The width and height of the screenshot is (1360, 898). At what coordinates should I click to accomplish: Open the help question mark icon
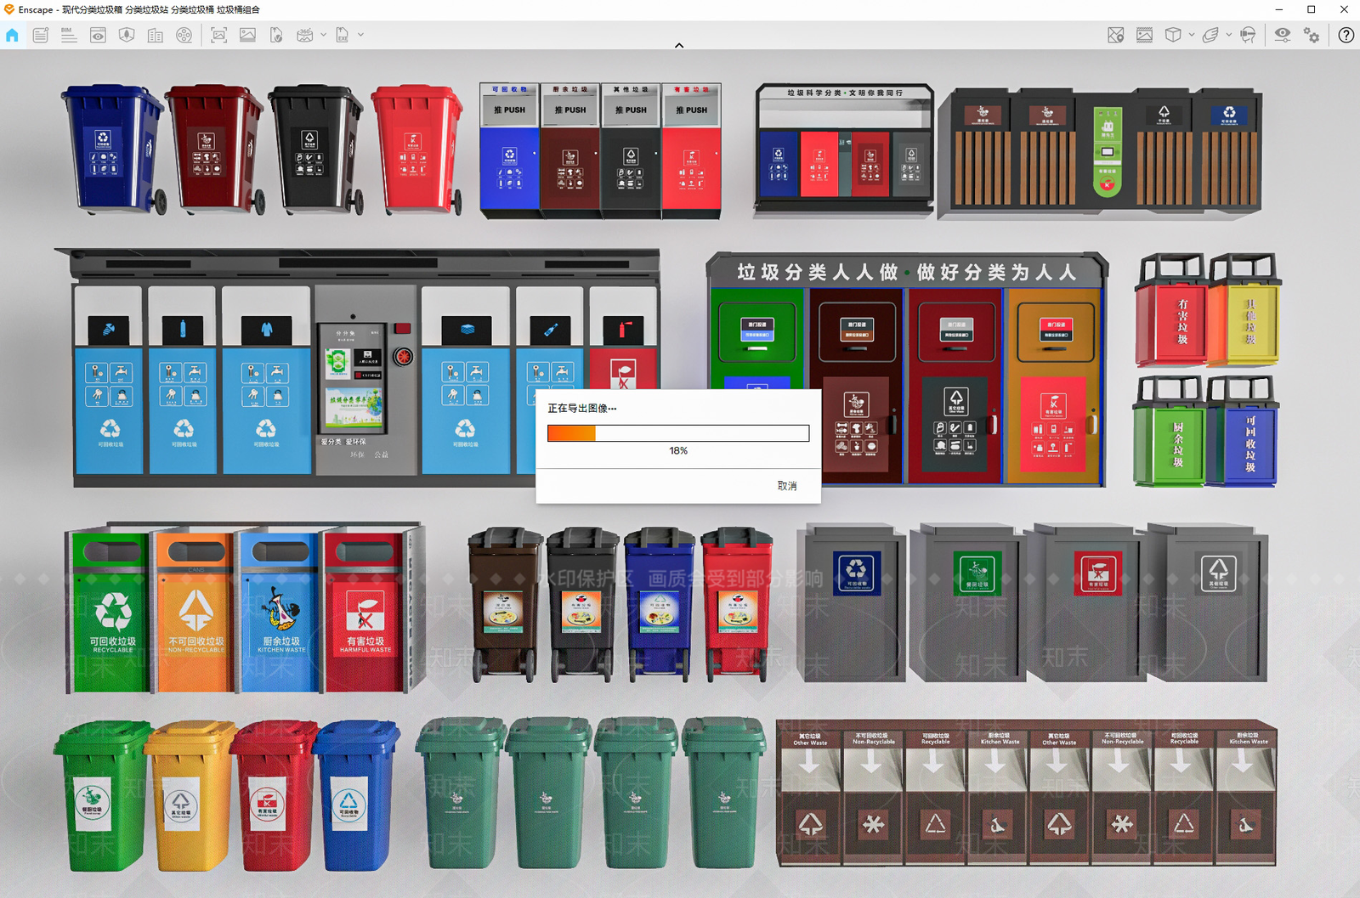1346,35
